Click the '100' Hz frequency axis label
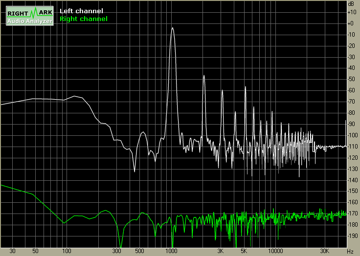 67,251
